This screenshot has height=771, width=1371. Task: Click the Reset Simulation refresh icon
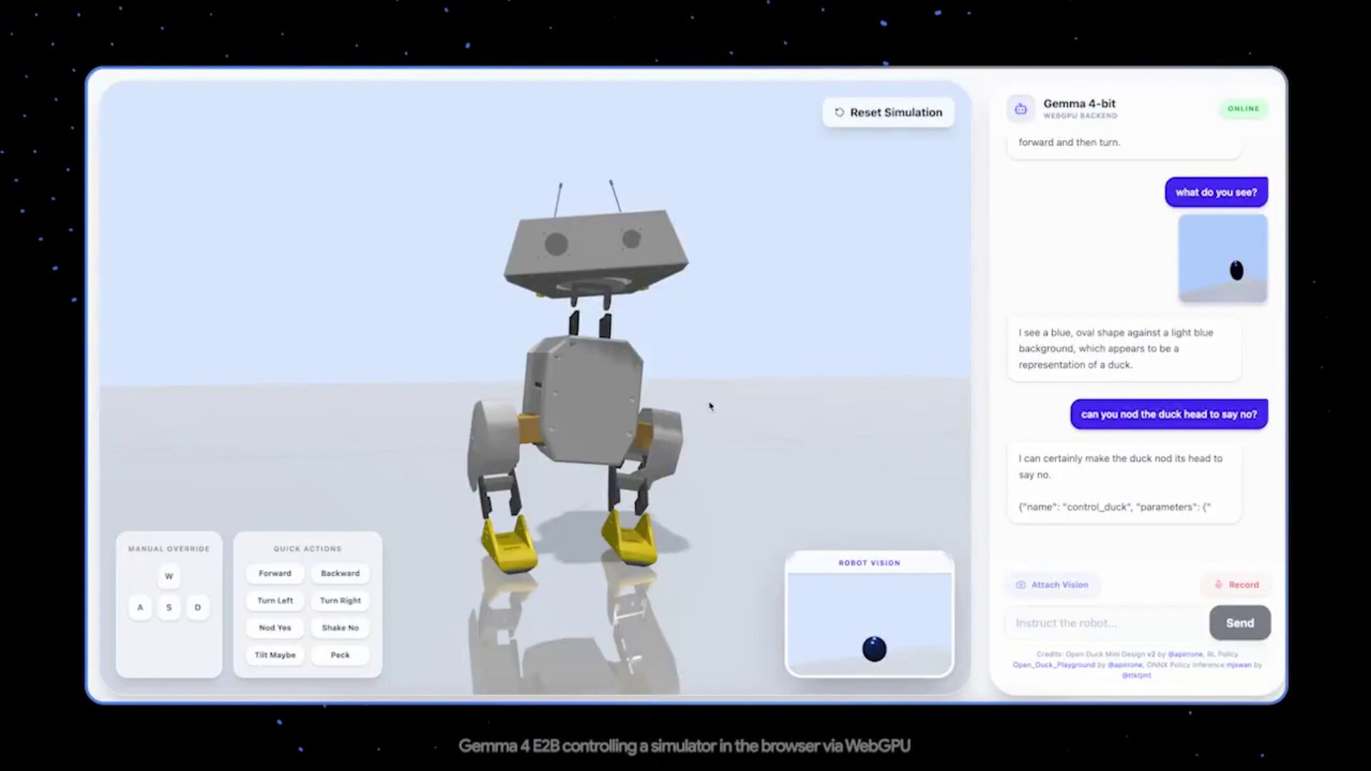coord(839,113)
